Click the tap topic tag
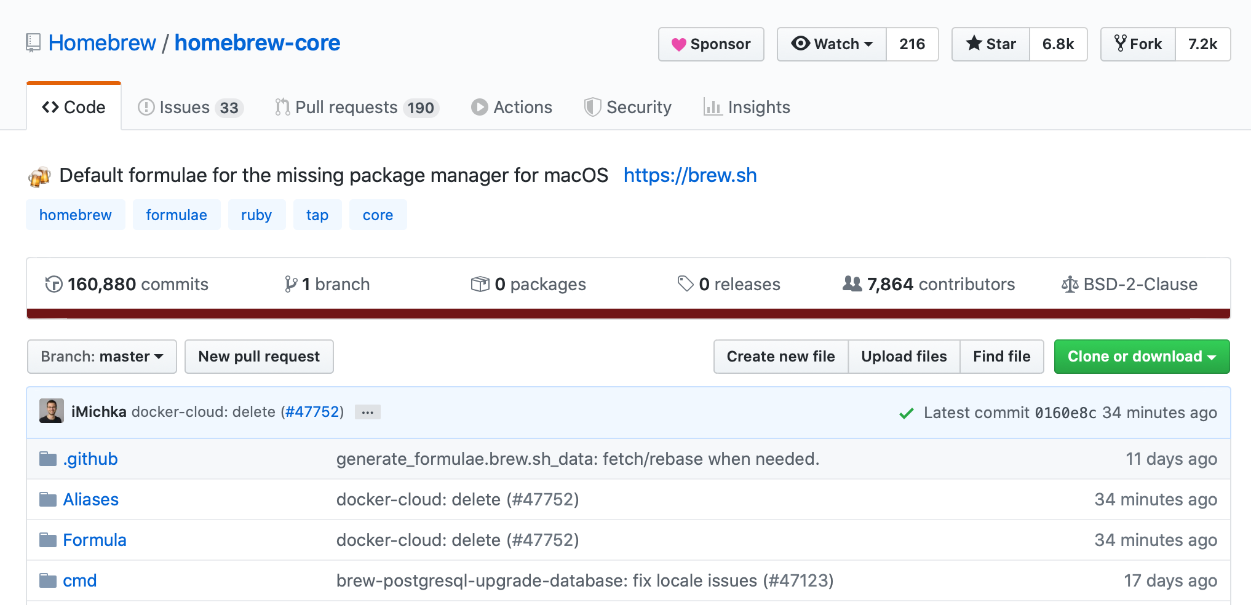This screenshot has height=605, width=1251. coord(317,215)
